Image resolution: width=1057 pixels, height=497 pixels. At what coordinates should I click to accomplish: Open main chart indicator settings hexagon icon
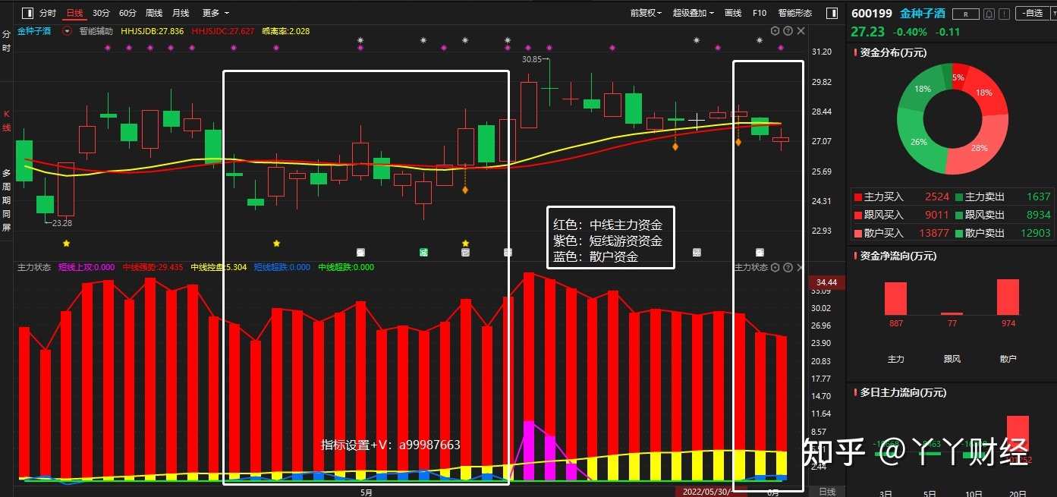click(775, 31)
